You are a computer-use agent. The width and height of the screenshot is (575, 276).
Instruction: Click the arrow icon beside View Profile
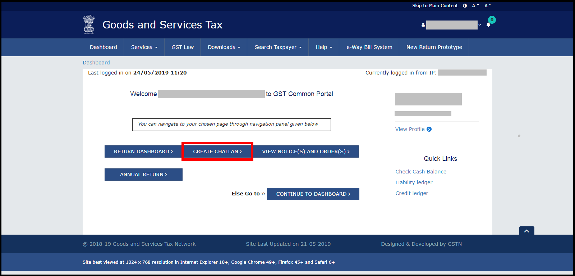[429, 129]
